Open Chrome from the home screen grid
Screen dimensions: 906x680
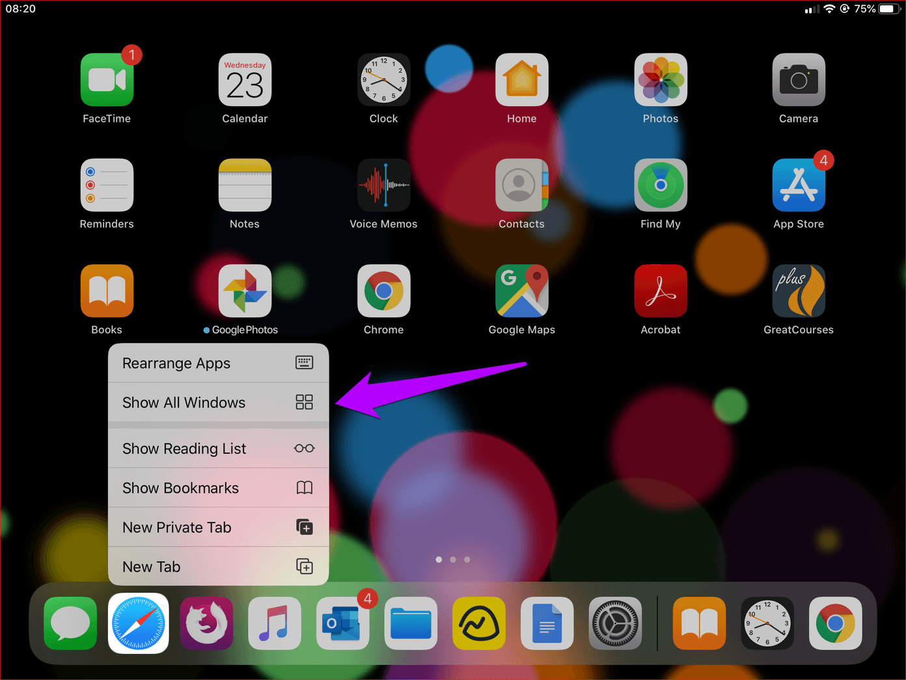(383, 290)
